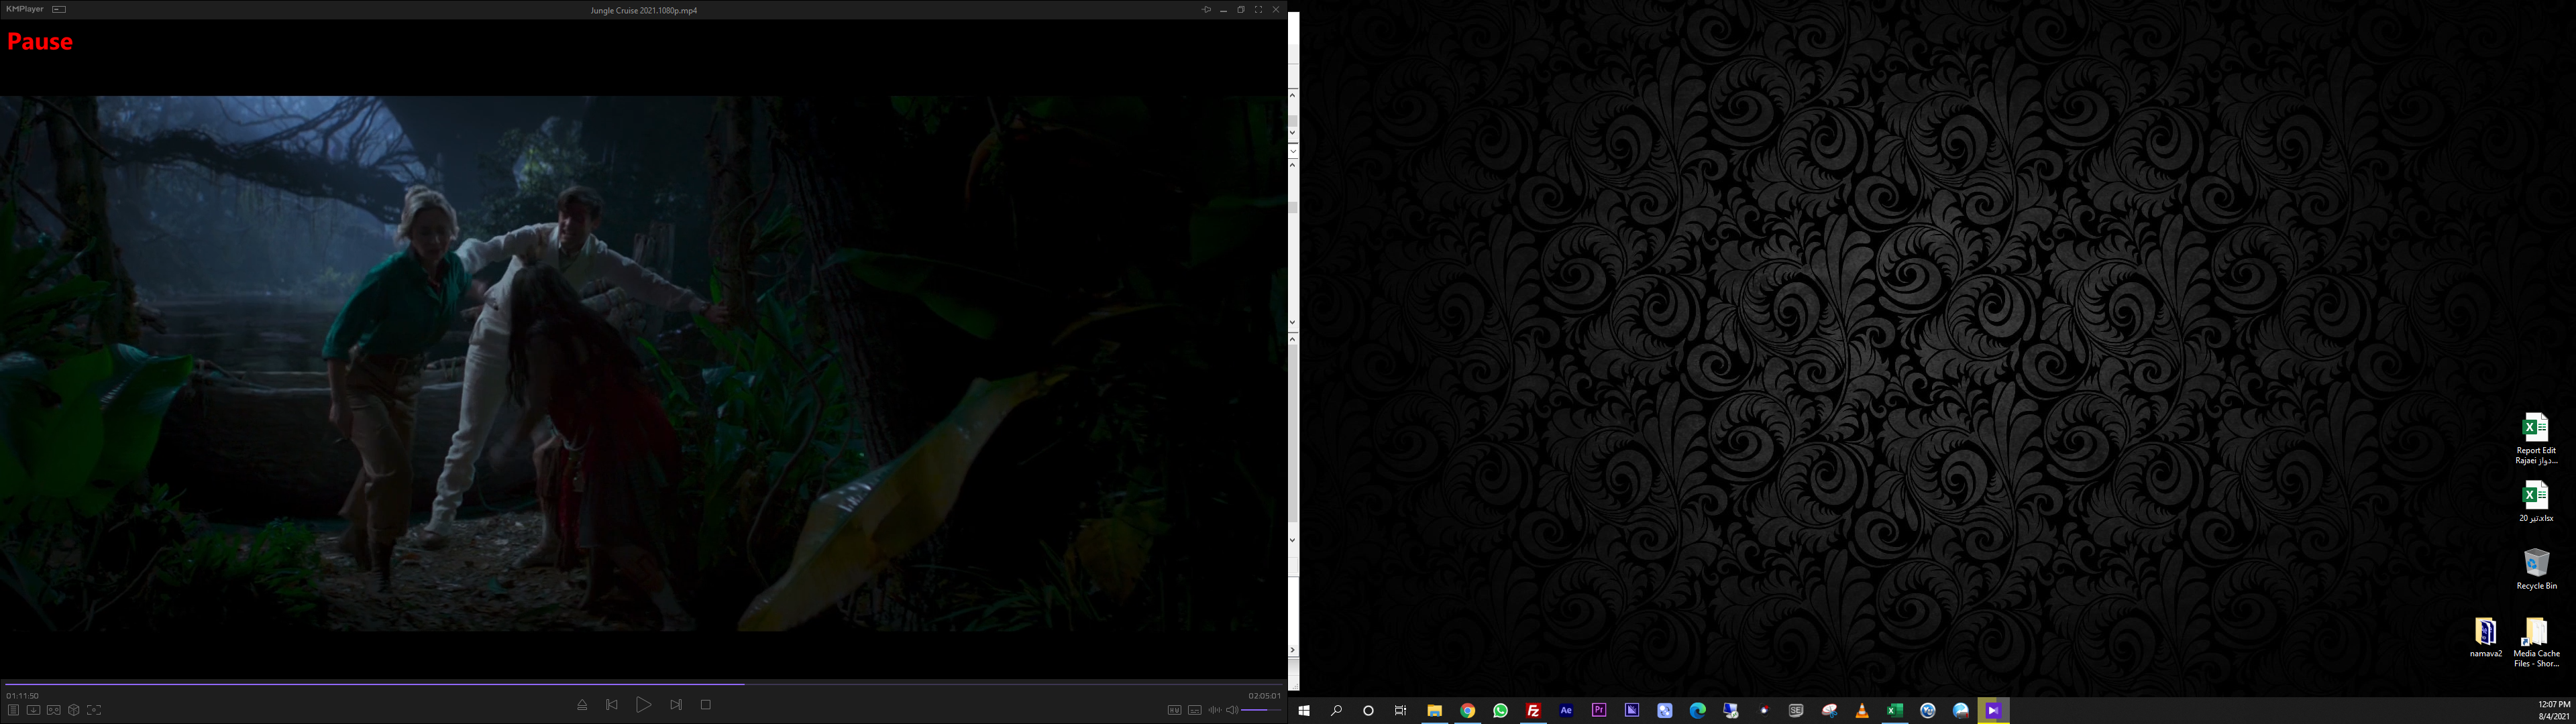Mute the speaker volume icon
The height and width of the screenshot is (724, 2576).
click(x=1232, y=710)
